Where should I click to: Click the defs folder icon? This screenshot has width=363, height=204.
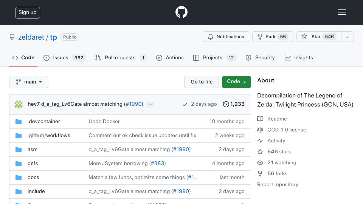pyautogui.click(x=19, y=164)
